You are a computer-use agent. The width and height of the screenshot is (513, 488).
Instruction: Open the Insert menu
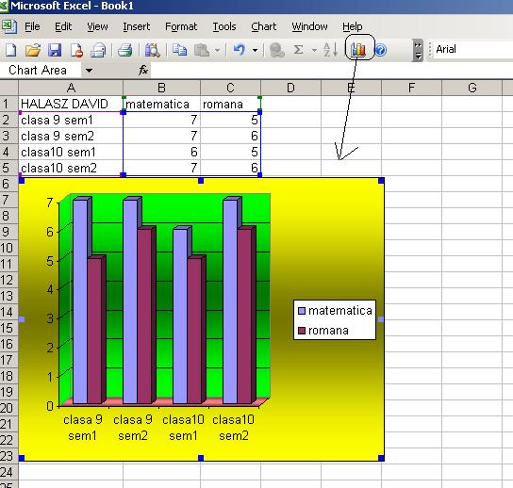[x=136, y=26]
